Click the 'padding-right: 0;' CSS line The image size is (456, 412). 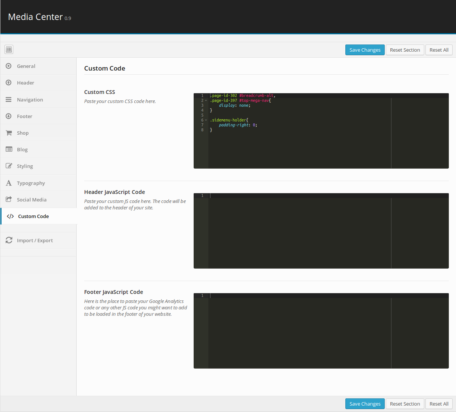(x=238, y=125)
